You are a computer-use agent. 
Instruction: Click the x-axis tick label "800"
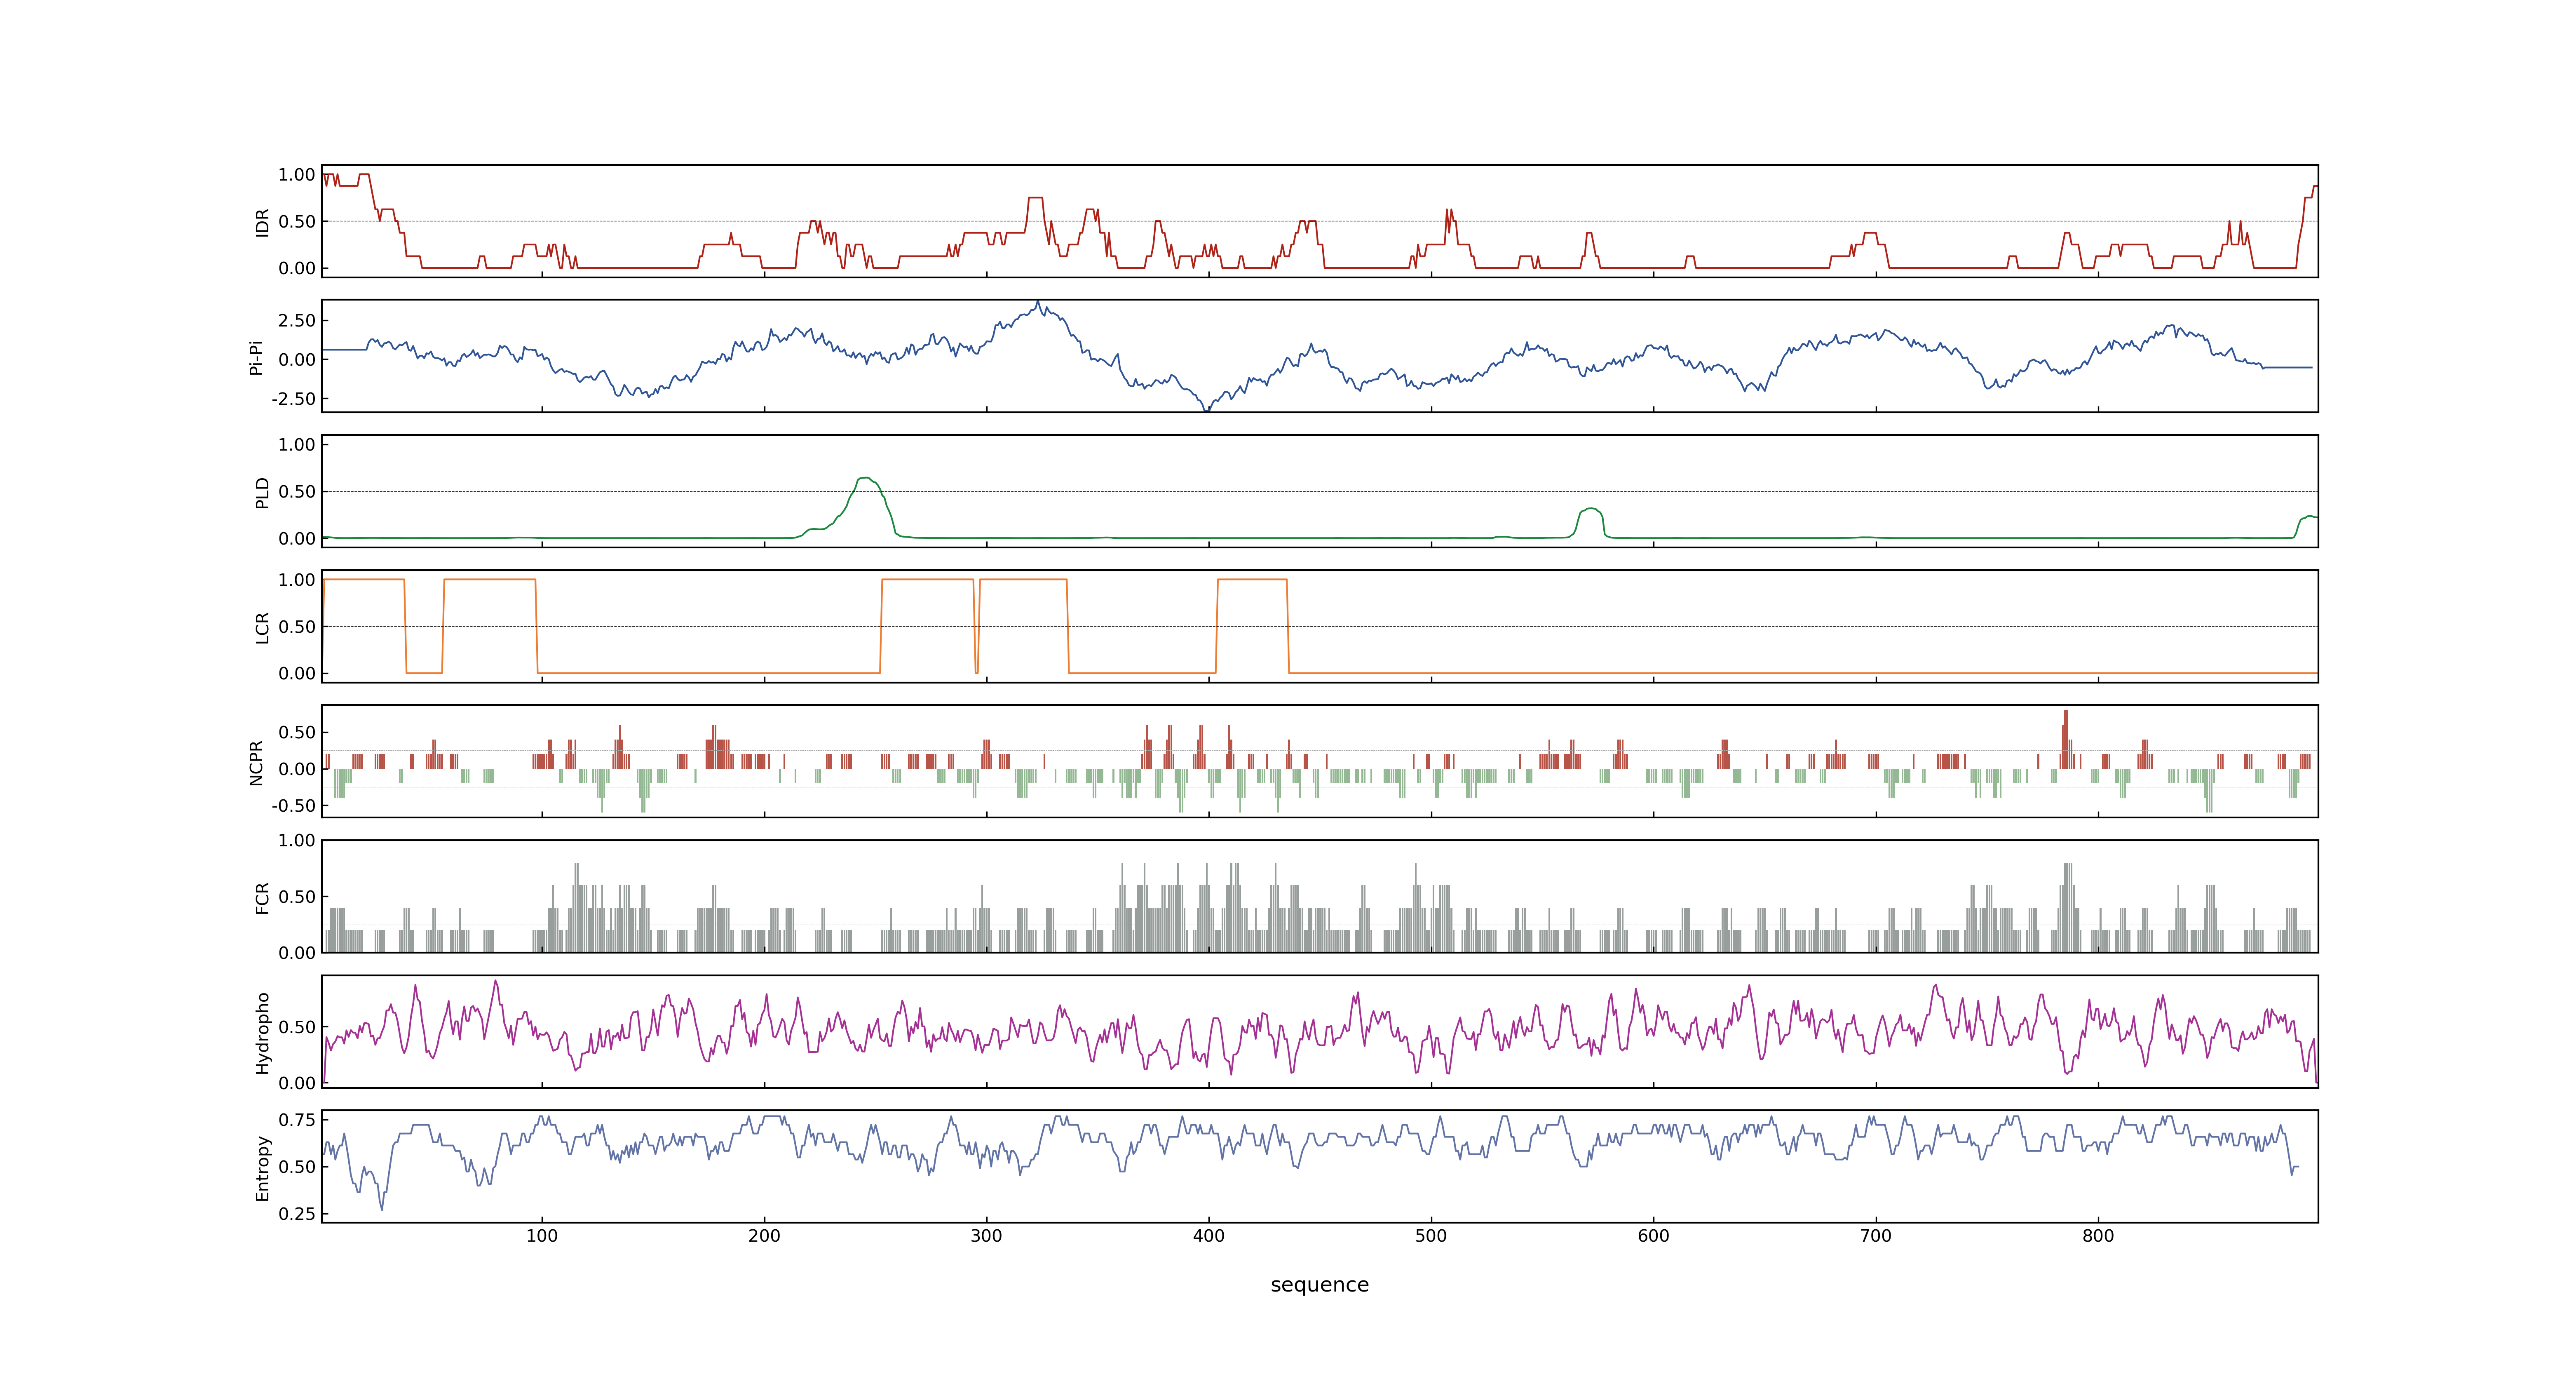[2098, 1236]
